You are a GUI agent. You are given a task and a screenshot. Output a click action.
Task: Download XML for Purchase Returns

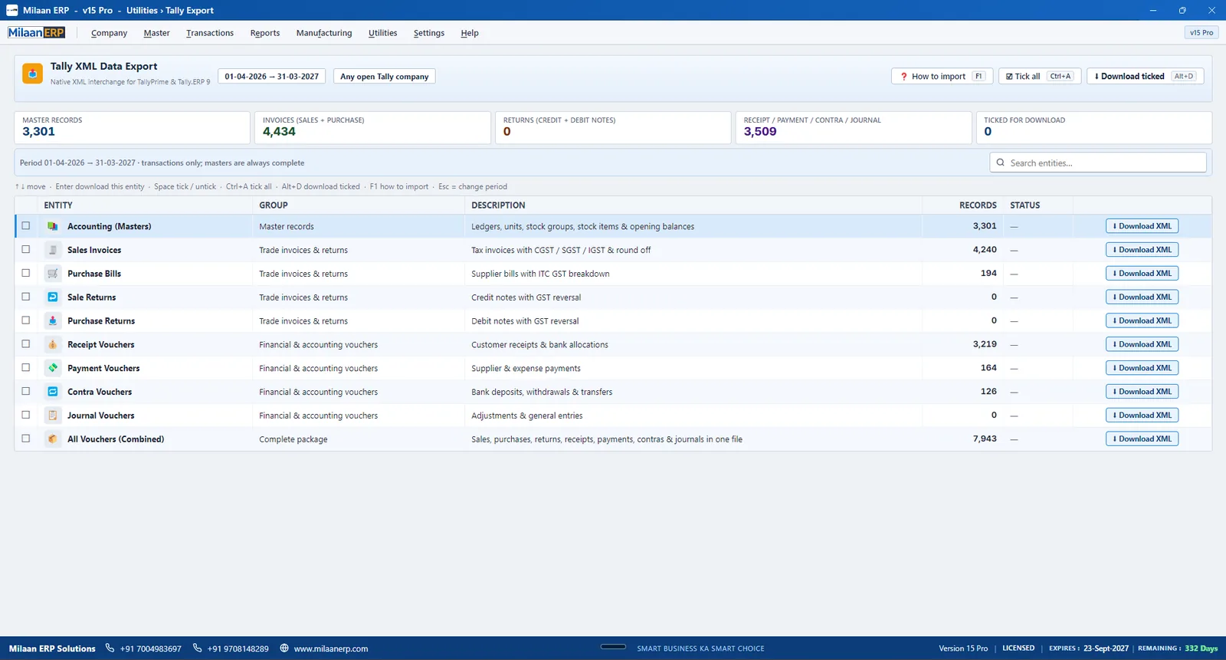[x=1142, y=321]
